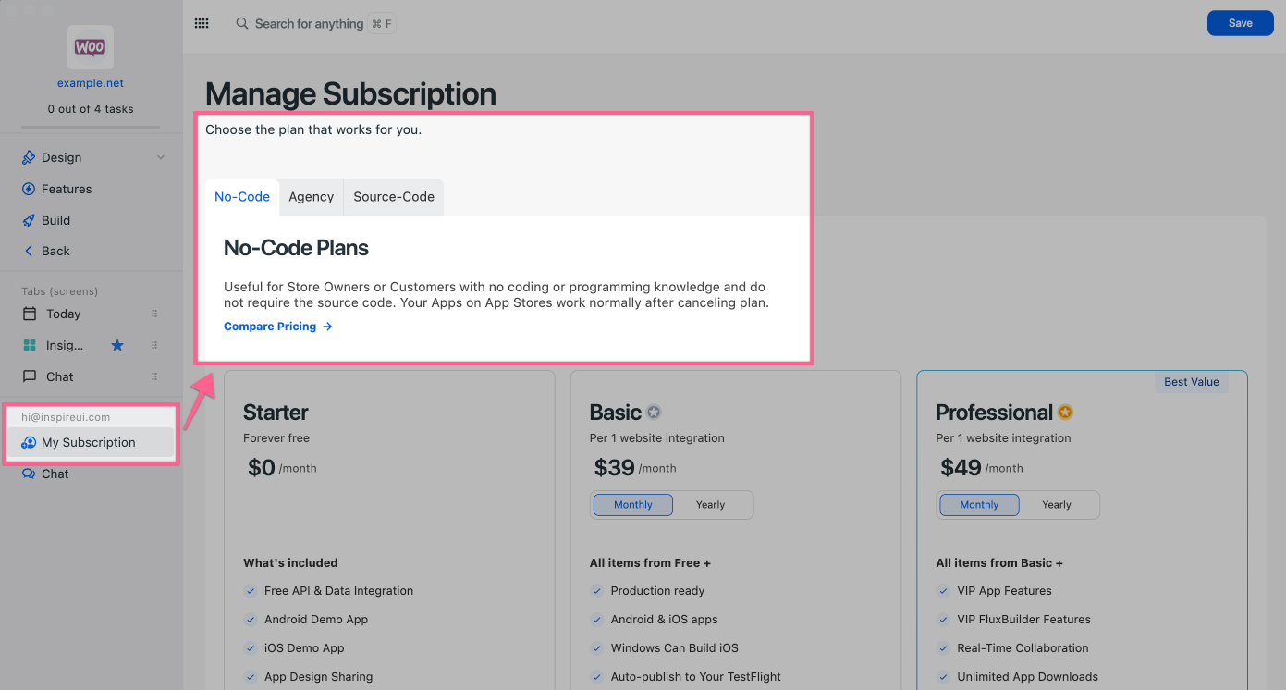Switch to the Agency tab
This screenshot has width=1286, height=690.
[311, 197]
